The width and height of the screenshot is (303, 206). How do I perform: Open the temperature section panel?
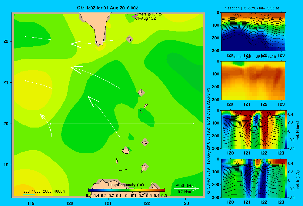[253, 32]
